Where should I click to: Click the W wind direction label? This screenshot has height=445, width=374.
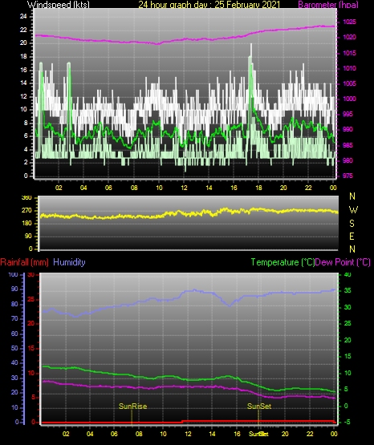353,210
